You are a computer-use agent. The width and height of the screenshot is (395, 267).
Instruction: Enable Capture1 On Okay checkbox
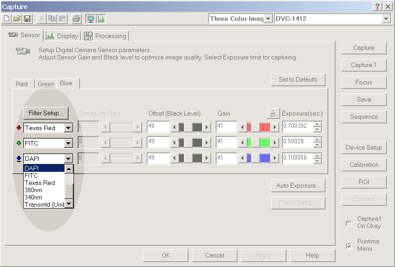(x=349, y=223)
